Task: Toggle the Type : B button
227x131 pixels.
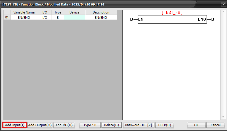Action: click(90, 125)
